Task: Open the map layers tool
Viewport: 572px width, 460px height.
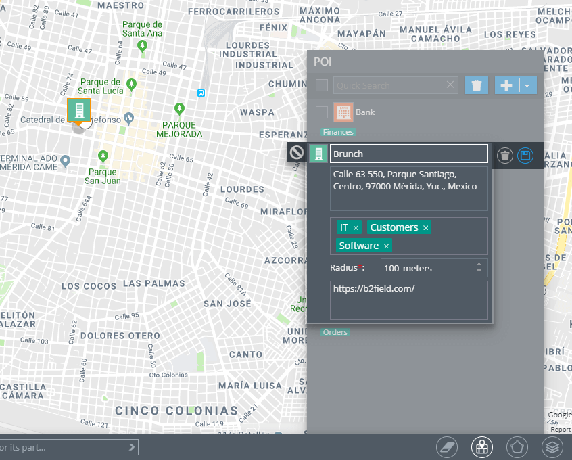Action: coord(552,447)
